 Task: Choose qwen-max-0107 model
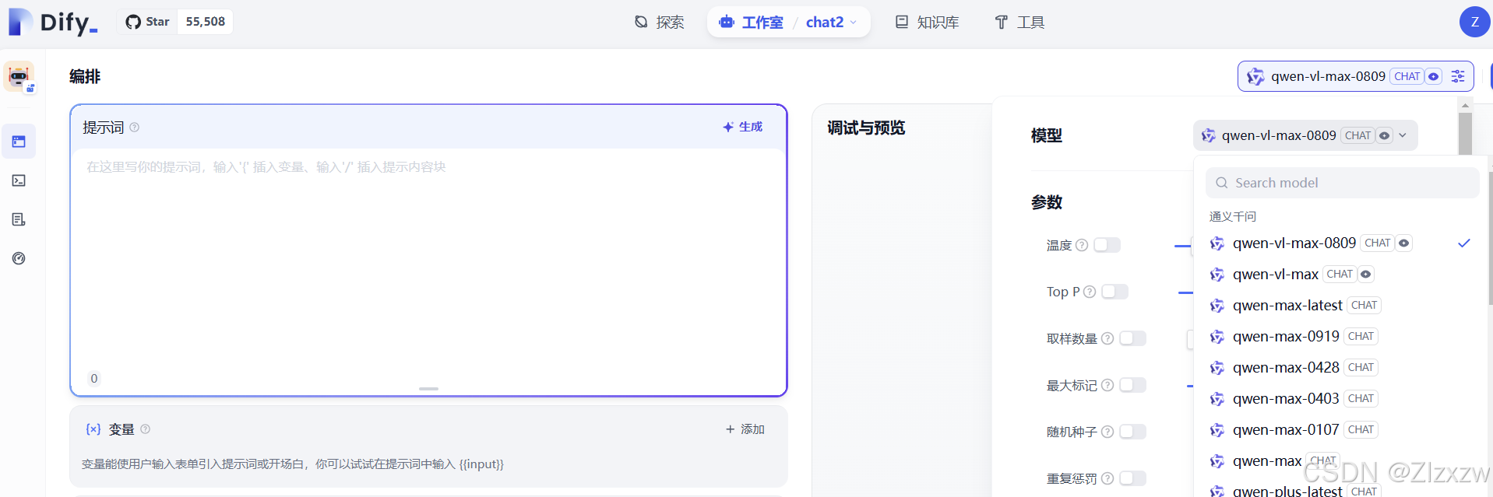1340,429
